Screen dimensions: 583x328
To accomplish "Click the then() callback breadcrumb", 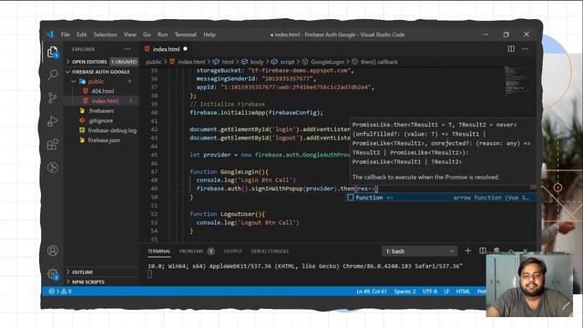I will [x=379, y=62].
